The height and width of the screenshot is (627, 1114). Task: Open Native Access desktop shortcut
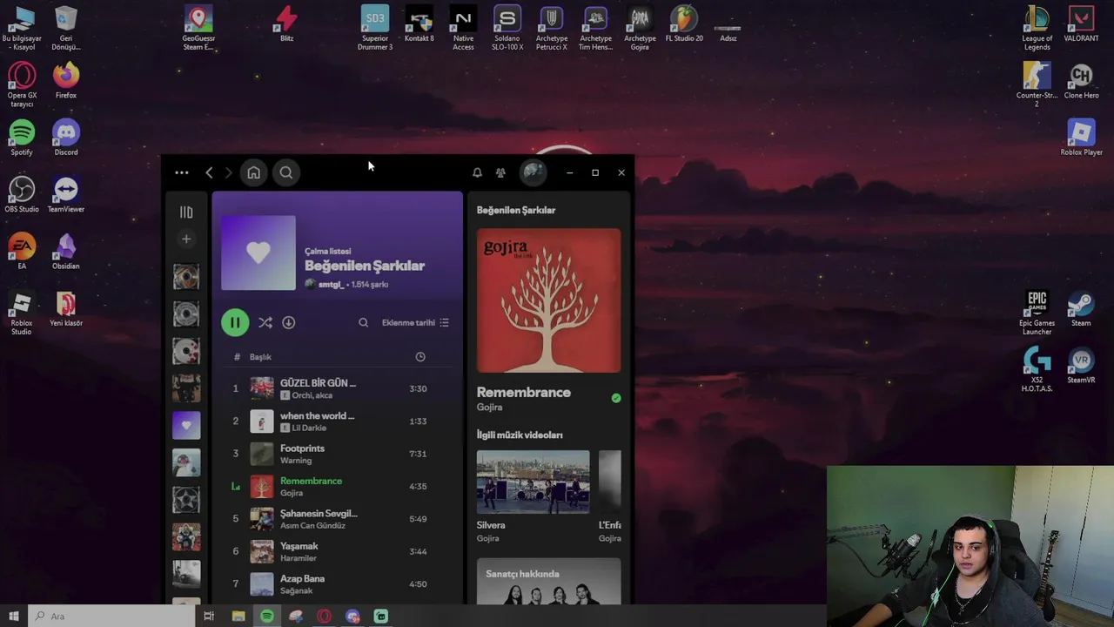coord(463,29)
